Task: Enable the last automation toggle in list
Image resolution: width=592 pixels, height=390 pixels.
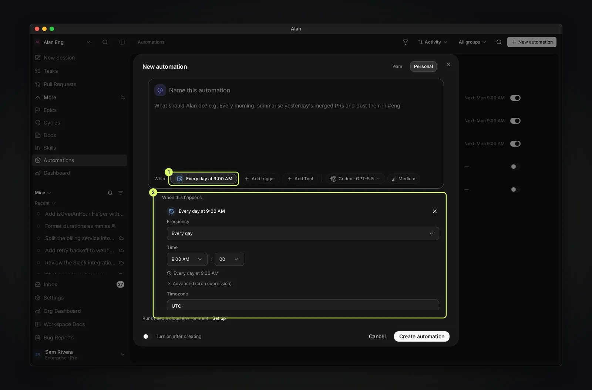Action: click(515, 189)
